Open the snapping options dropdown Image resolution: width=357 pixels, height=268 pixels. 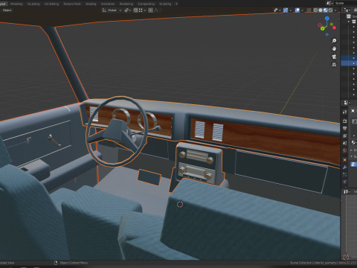142,10
